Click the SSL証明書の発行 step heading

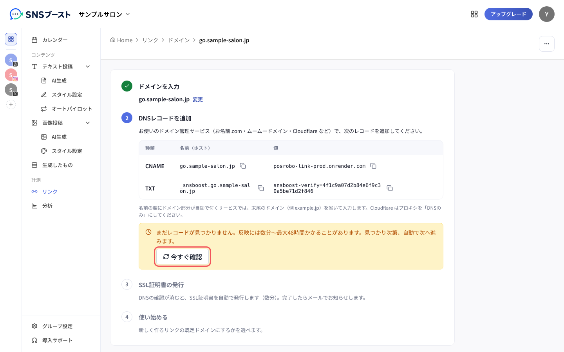pos(161,285)
